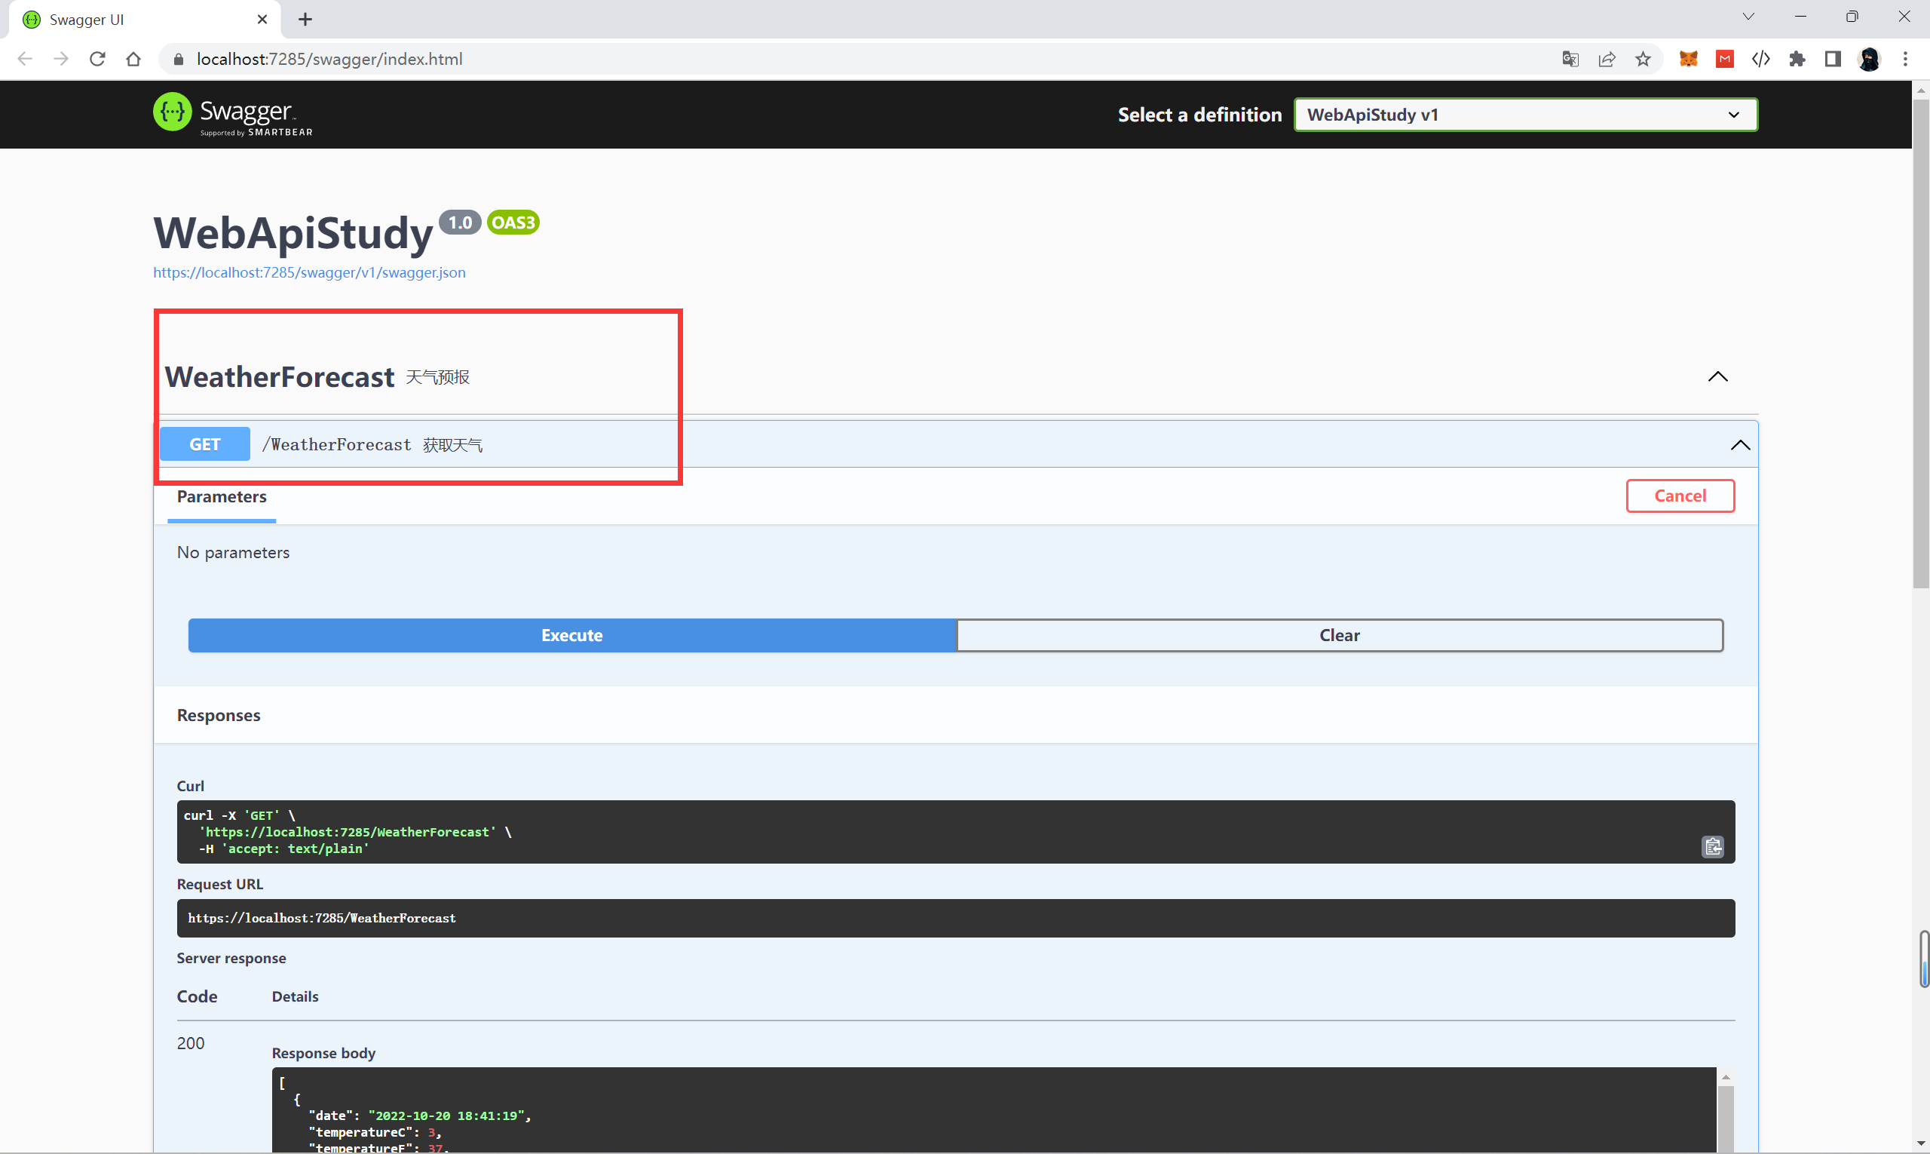Reload the Swagger page

[x=97, y=59]
